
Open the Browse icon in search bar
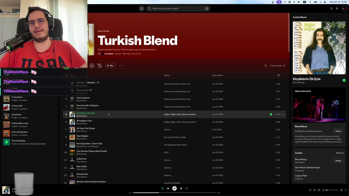click(x=207, y=8)
